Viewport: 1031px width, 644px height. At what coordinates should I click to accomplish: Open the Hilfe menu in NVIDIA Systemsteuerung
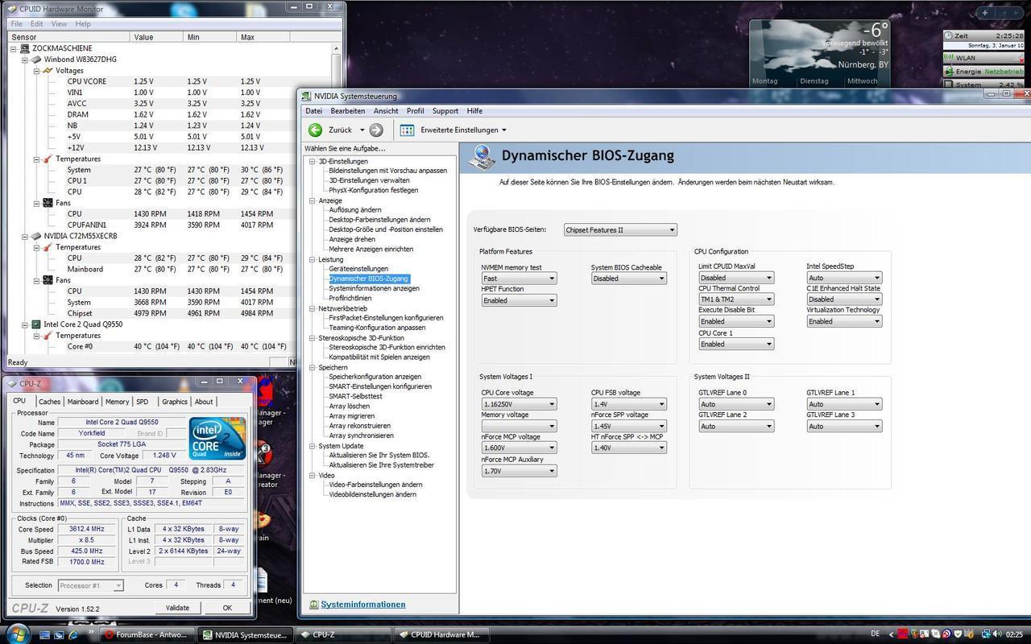[x=474, y=111]
